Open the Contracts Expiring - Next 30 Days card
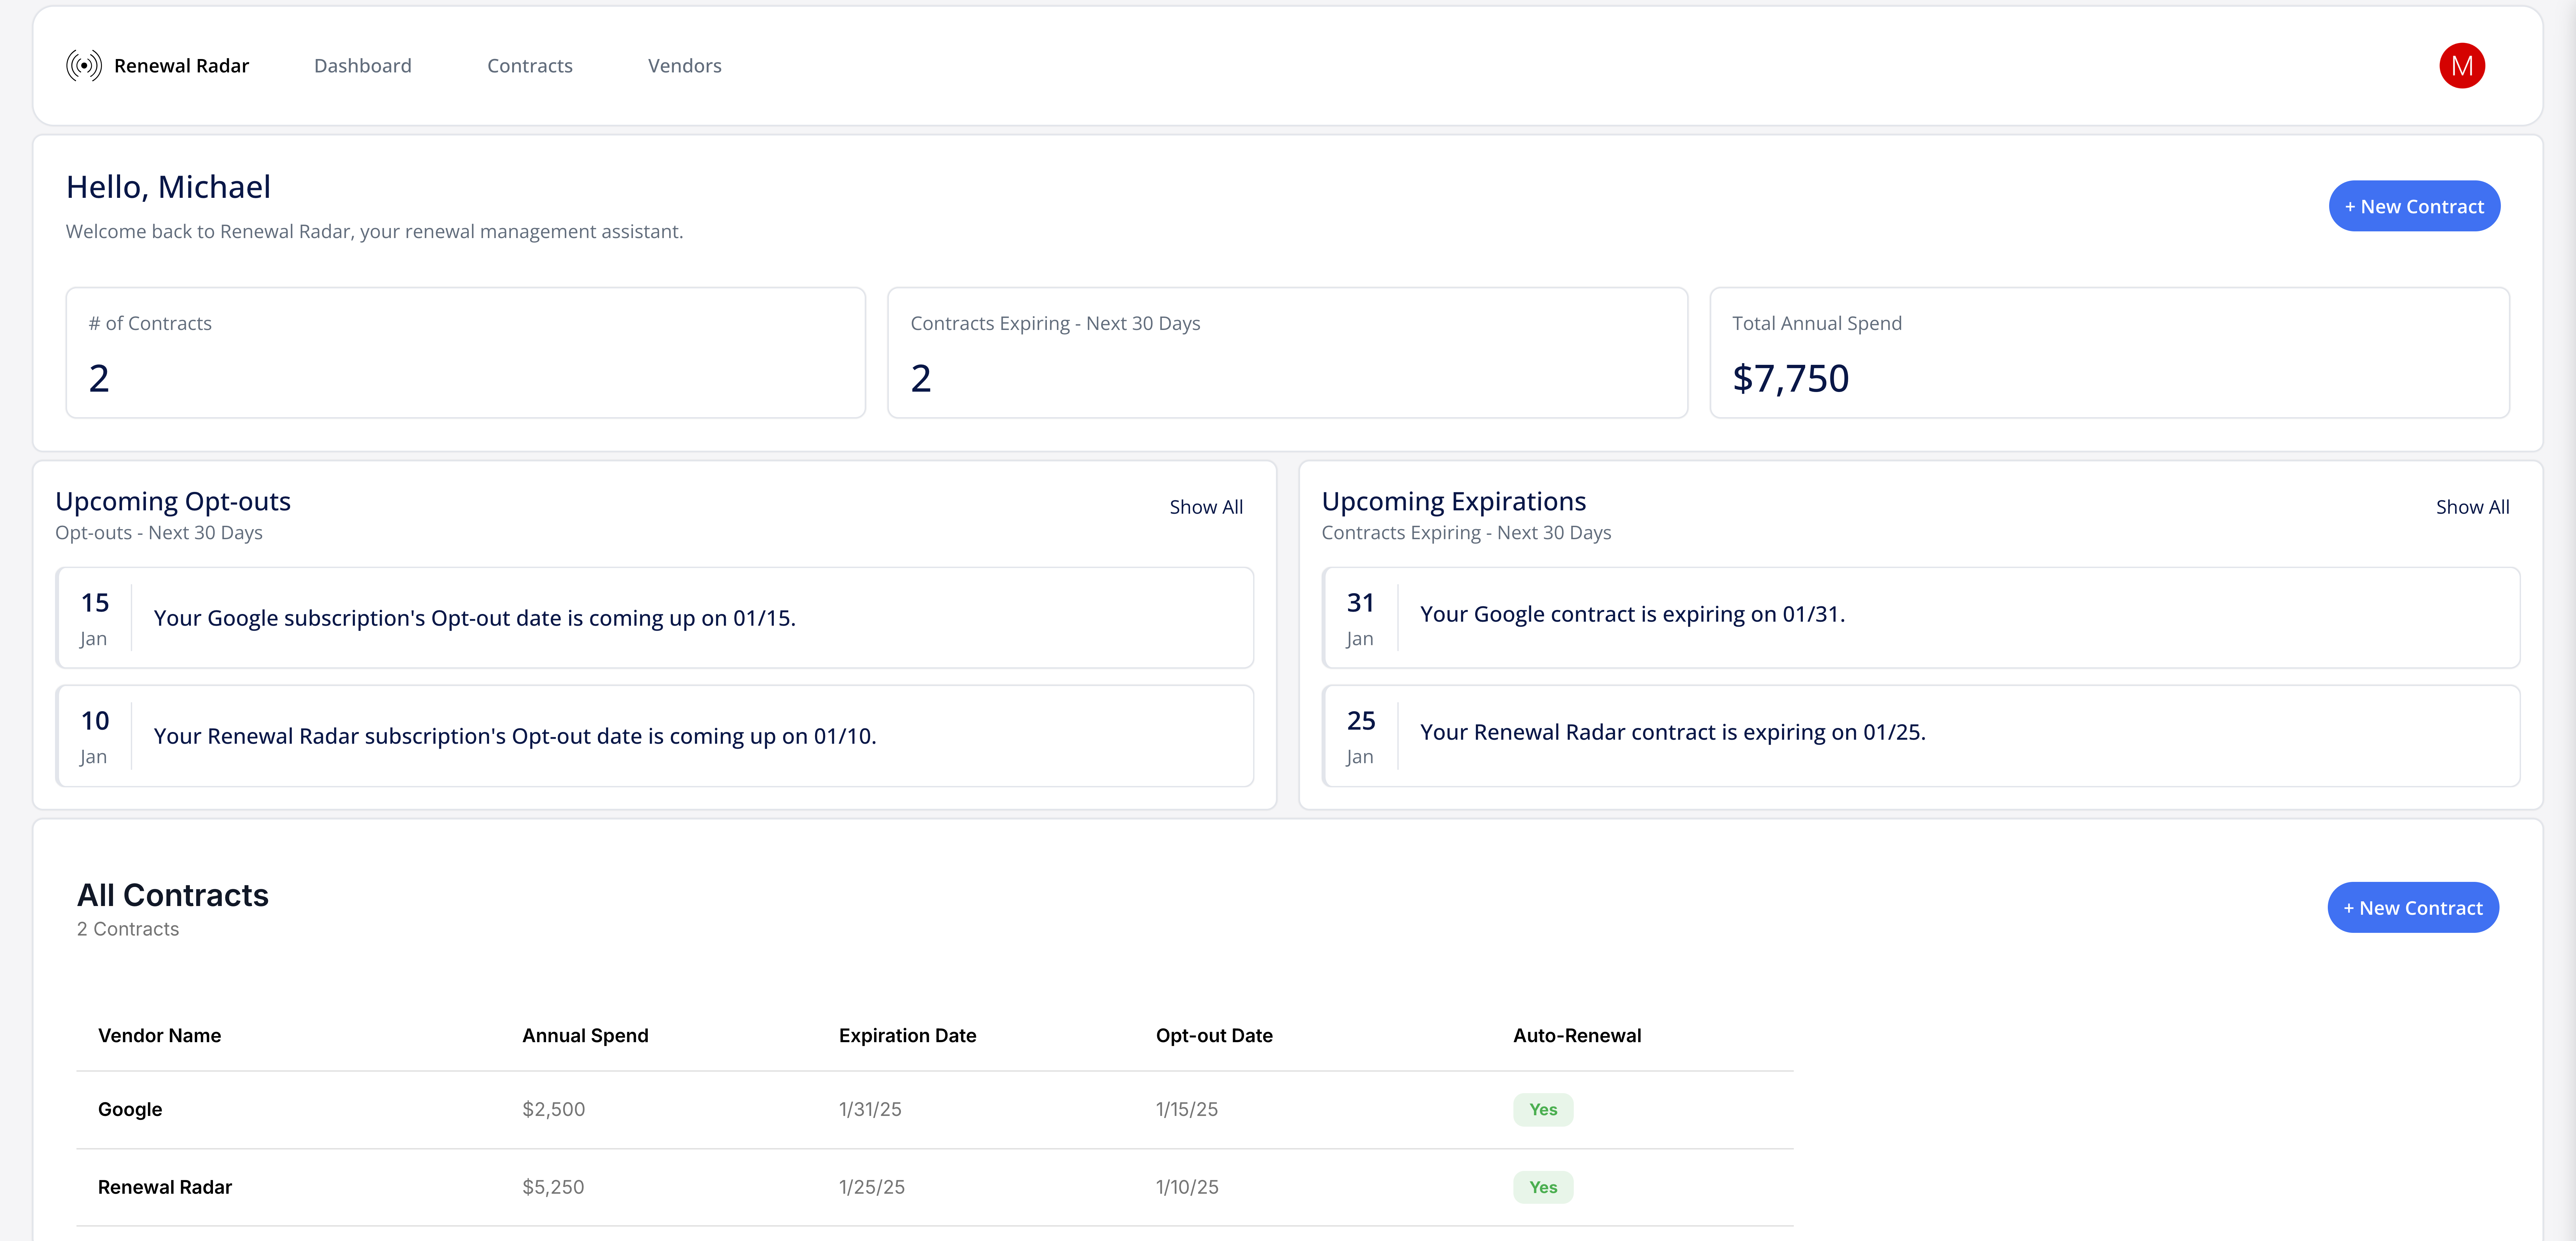2576x1241 pixels. [1288, 353]
